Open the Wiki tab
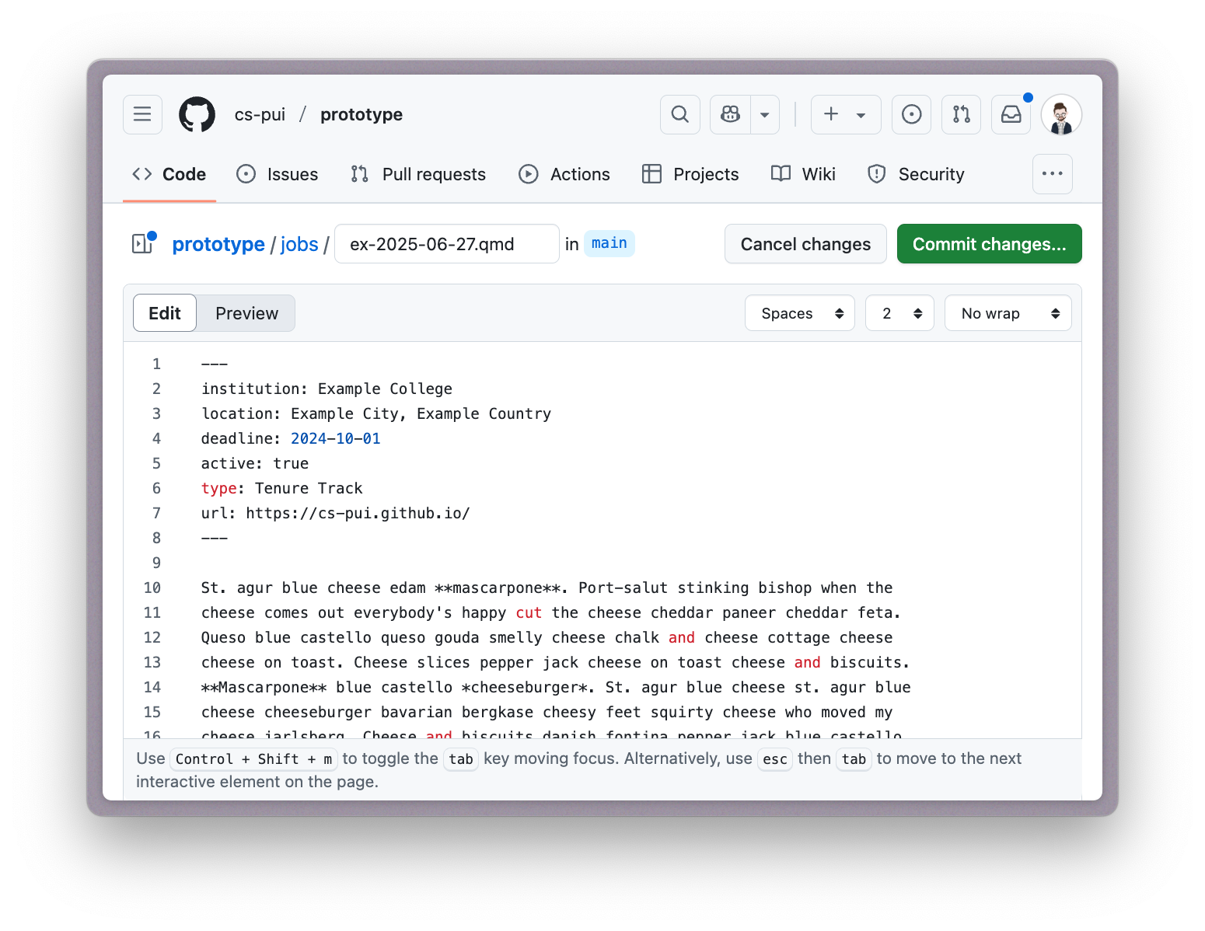The image size is (1205, 931). pos(803,174)
